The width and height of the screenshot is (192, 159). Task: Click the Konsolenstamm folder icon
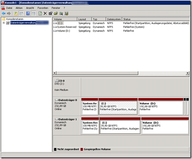click(x=4, y=19)
